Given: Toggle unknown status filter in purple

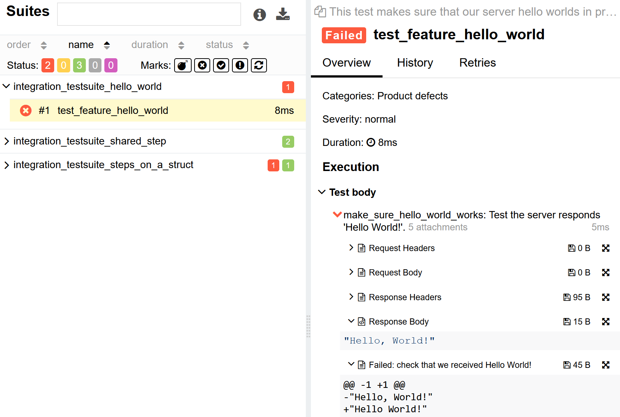Looking at the screenshot, I should (111, 65).
